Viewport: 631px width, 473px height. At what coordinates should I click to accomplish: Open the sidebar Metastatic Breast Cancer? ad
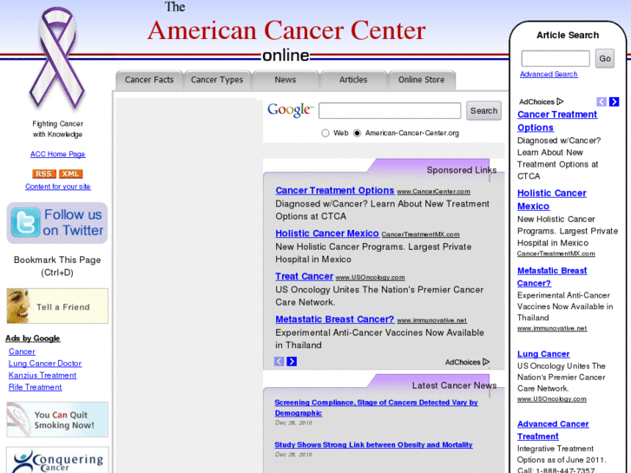(x=552, y=277)
